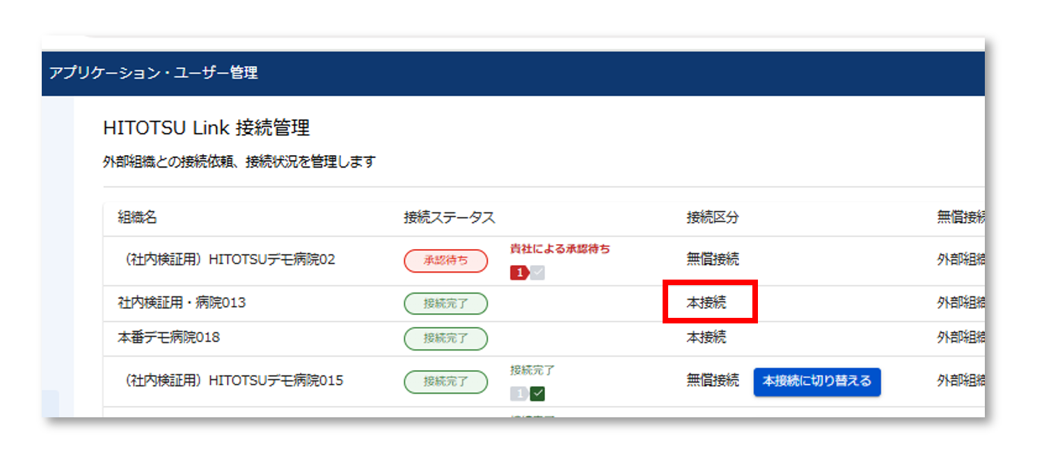Sort by the 組織名 column header
Viewport: 1044px width, 466px height.
pyautogui.click(x=137, y=218)
